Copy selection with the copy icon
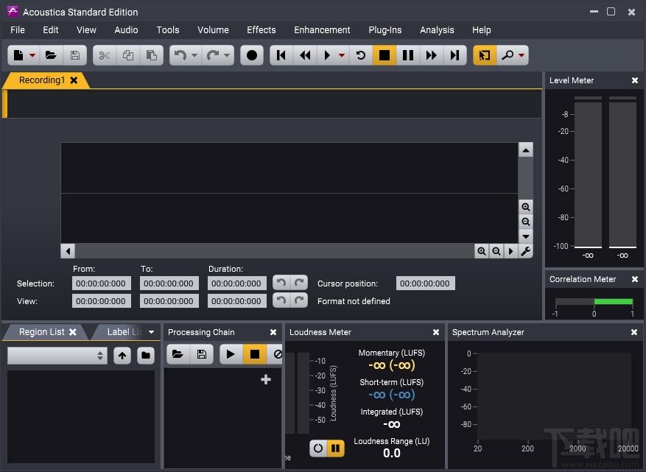The image size is (646, 472). click(x=128, y=55)
